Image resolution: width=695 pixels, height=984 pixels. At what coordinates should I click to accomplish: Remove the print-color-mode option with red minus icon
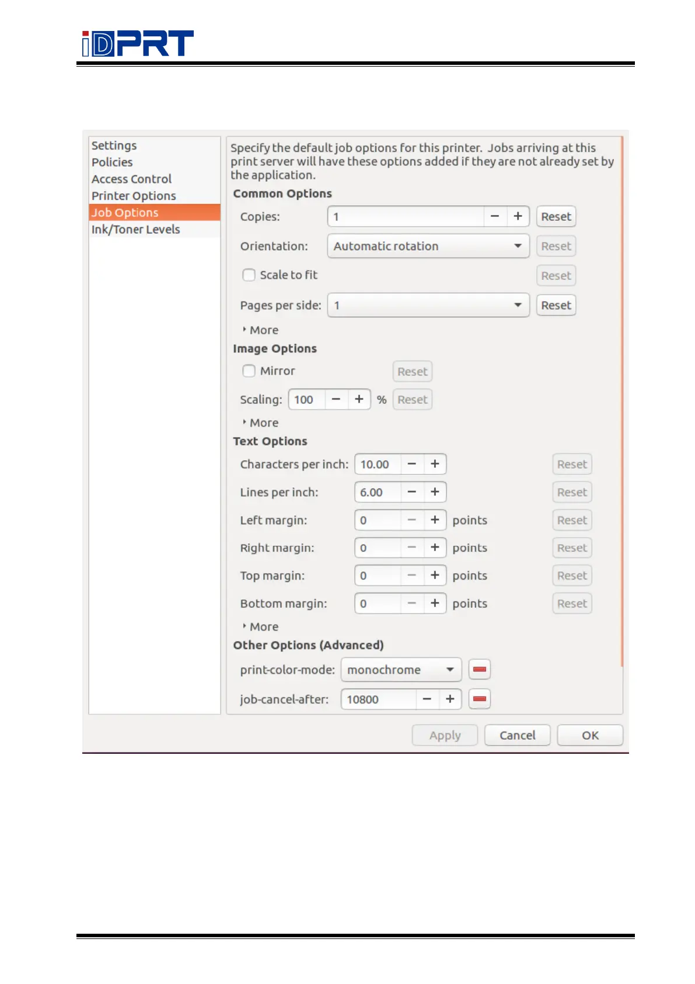coord(479,670)
